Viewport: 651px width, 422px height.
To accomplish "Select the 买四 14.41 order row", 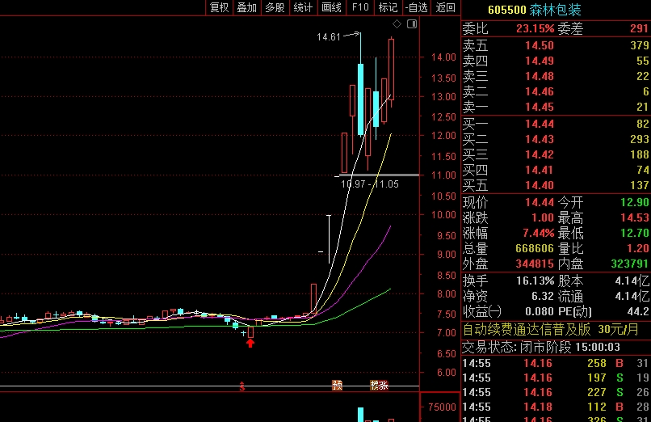I will click(x=556, y=170).
